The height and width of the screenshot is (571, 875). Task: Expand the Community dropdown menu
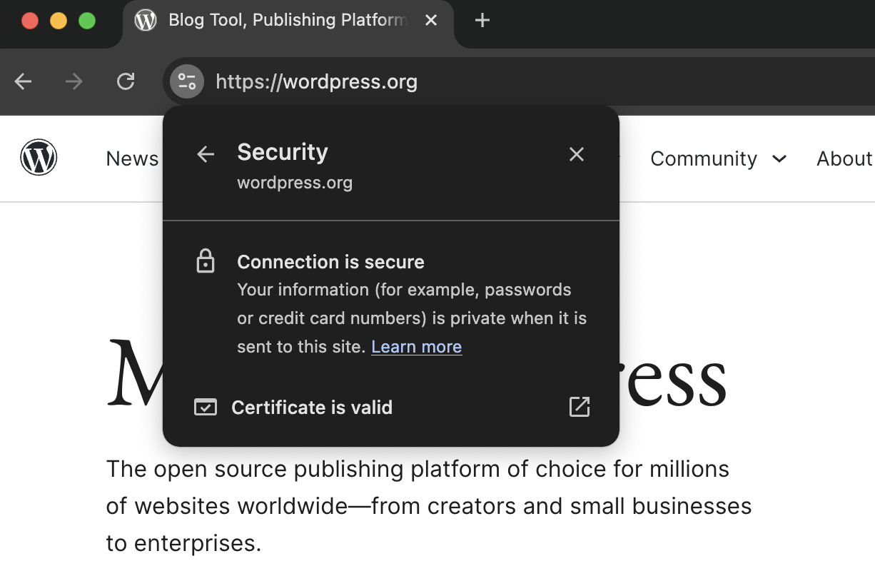tap(718, 158)
